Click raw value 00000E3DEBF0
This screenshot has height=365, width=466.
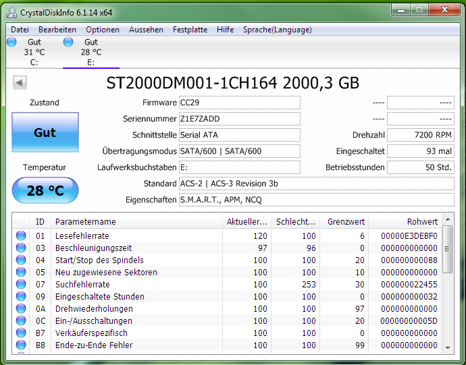click(409, 236)
